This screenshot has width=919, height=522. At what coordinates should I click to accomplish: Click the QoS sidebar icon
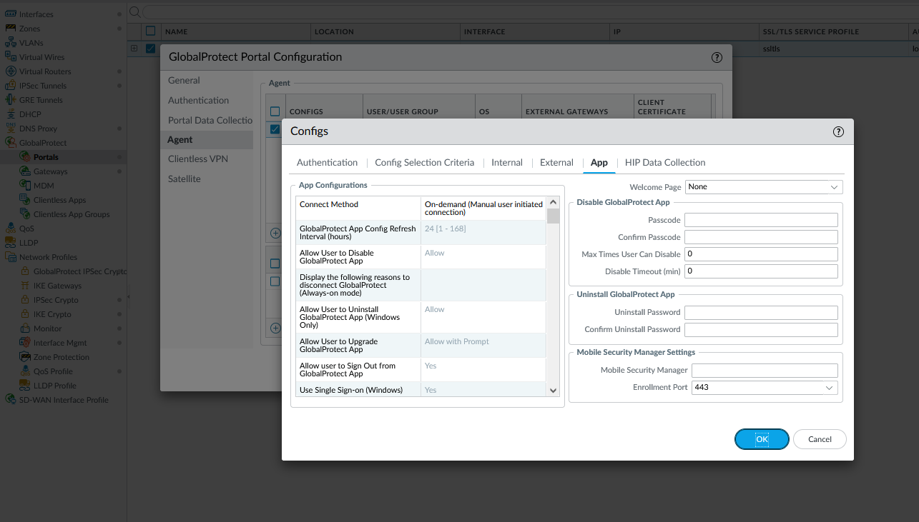point(11,229)
